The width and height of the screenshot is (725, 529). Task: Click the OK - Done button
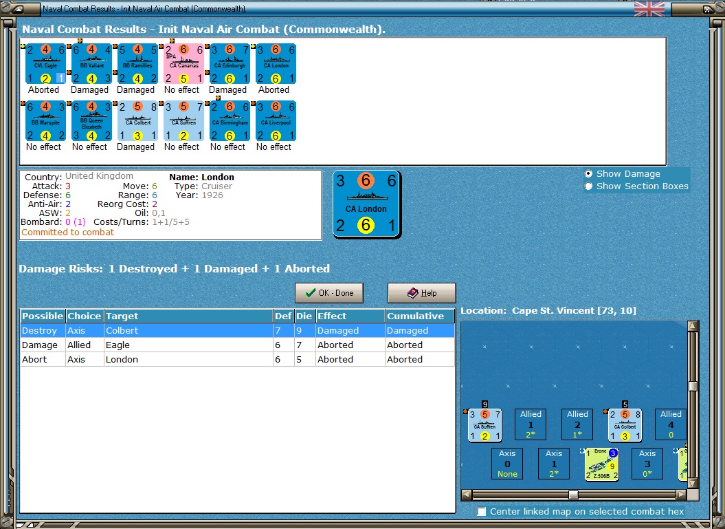point(329,293)
